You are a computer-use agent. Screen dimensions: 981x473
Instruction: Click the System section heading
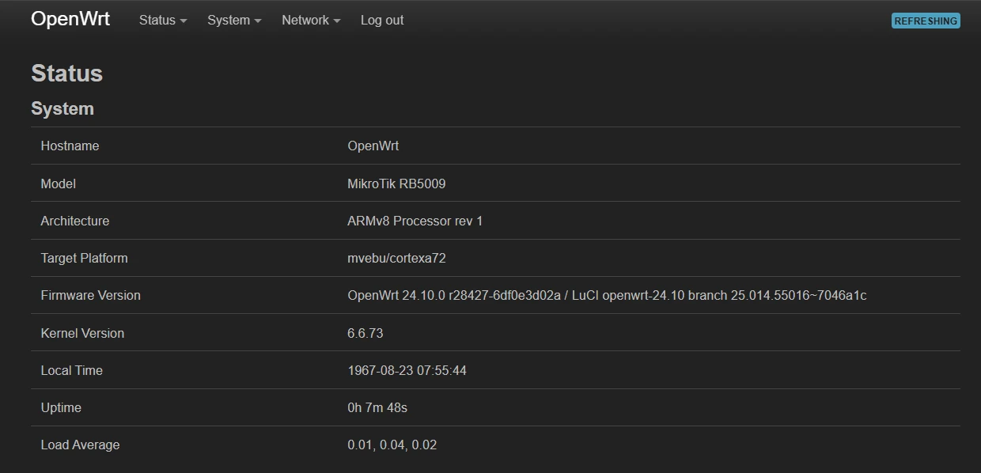click(x=62, y=108)
